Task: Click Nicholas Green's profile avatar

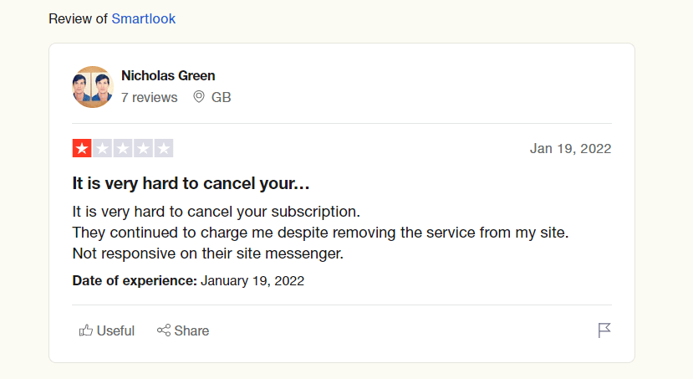Action: 93,87
